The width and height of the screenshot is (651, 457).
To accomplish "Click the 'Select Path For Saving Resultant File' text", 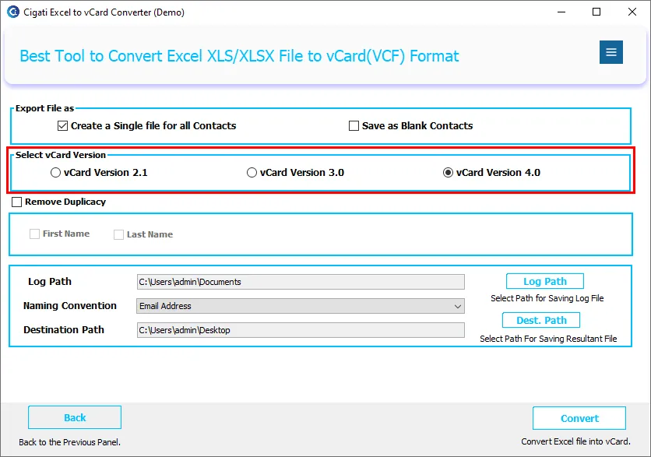I will (548, 339).
